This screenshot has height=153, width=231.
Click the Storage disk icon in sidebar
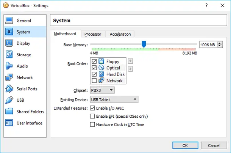(x=9, y=55)
